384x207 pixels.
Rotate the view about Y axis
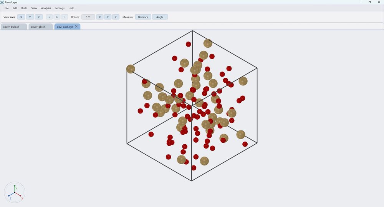pos(108,17)
